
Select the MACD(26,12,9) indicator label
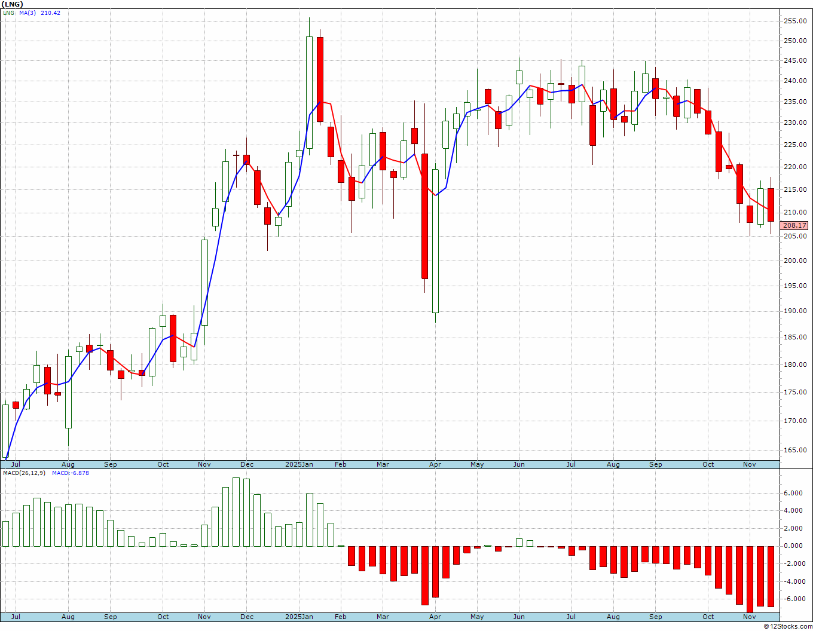[25, 473]
